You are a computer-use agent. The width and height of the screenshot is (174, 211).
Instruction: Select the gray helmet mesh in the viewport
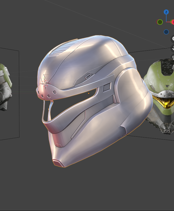[x=94, y=101]
